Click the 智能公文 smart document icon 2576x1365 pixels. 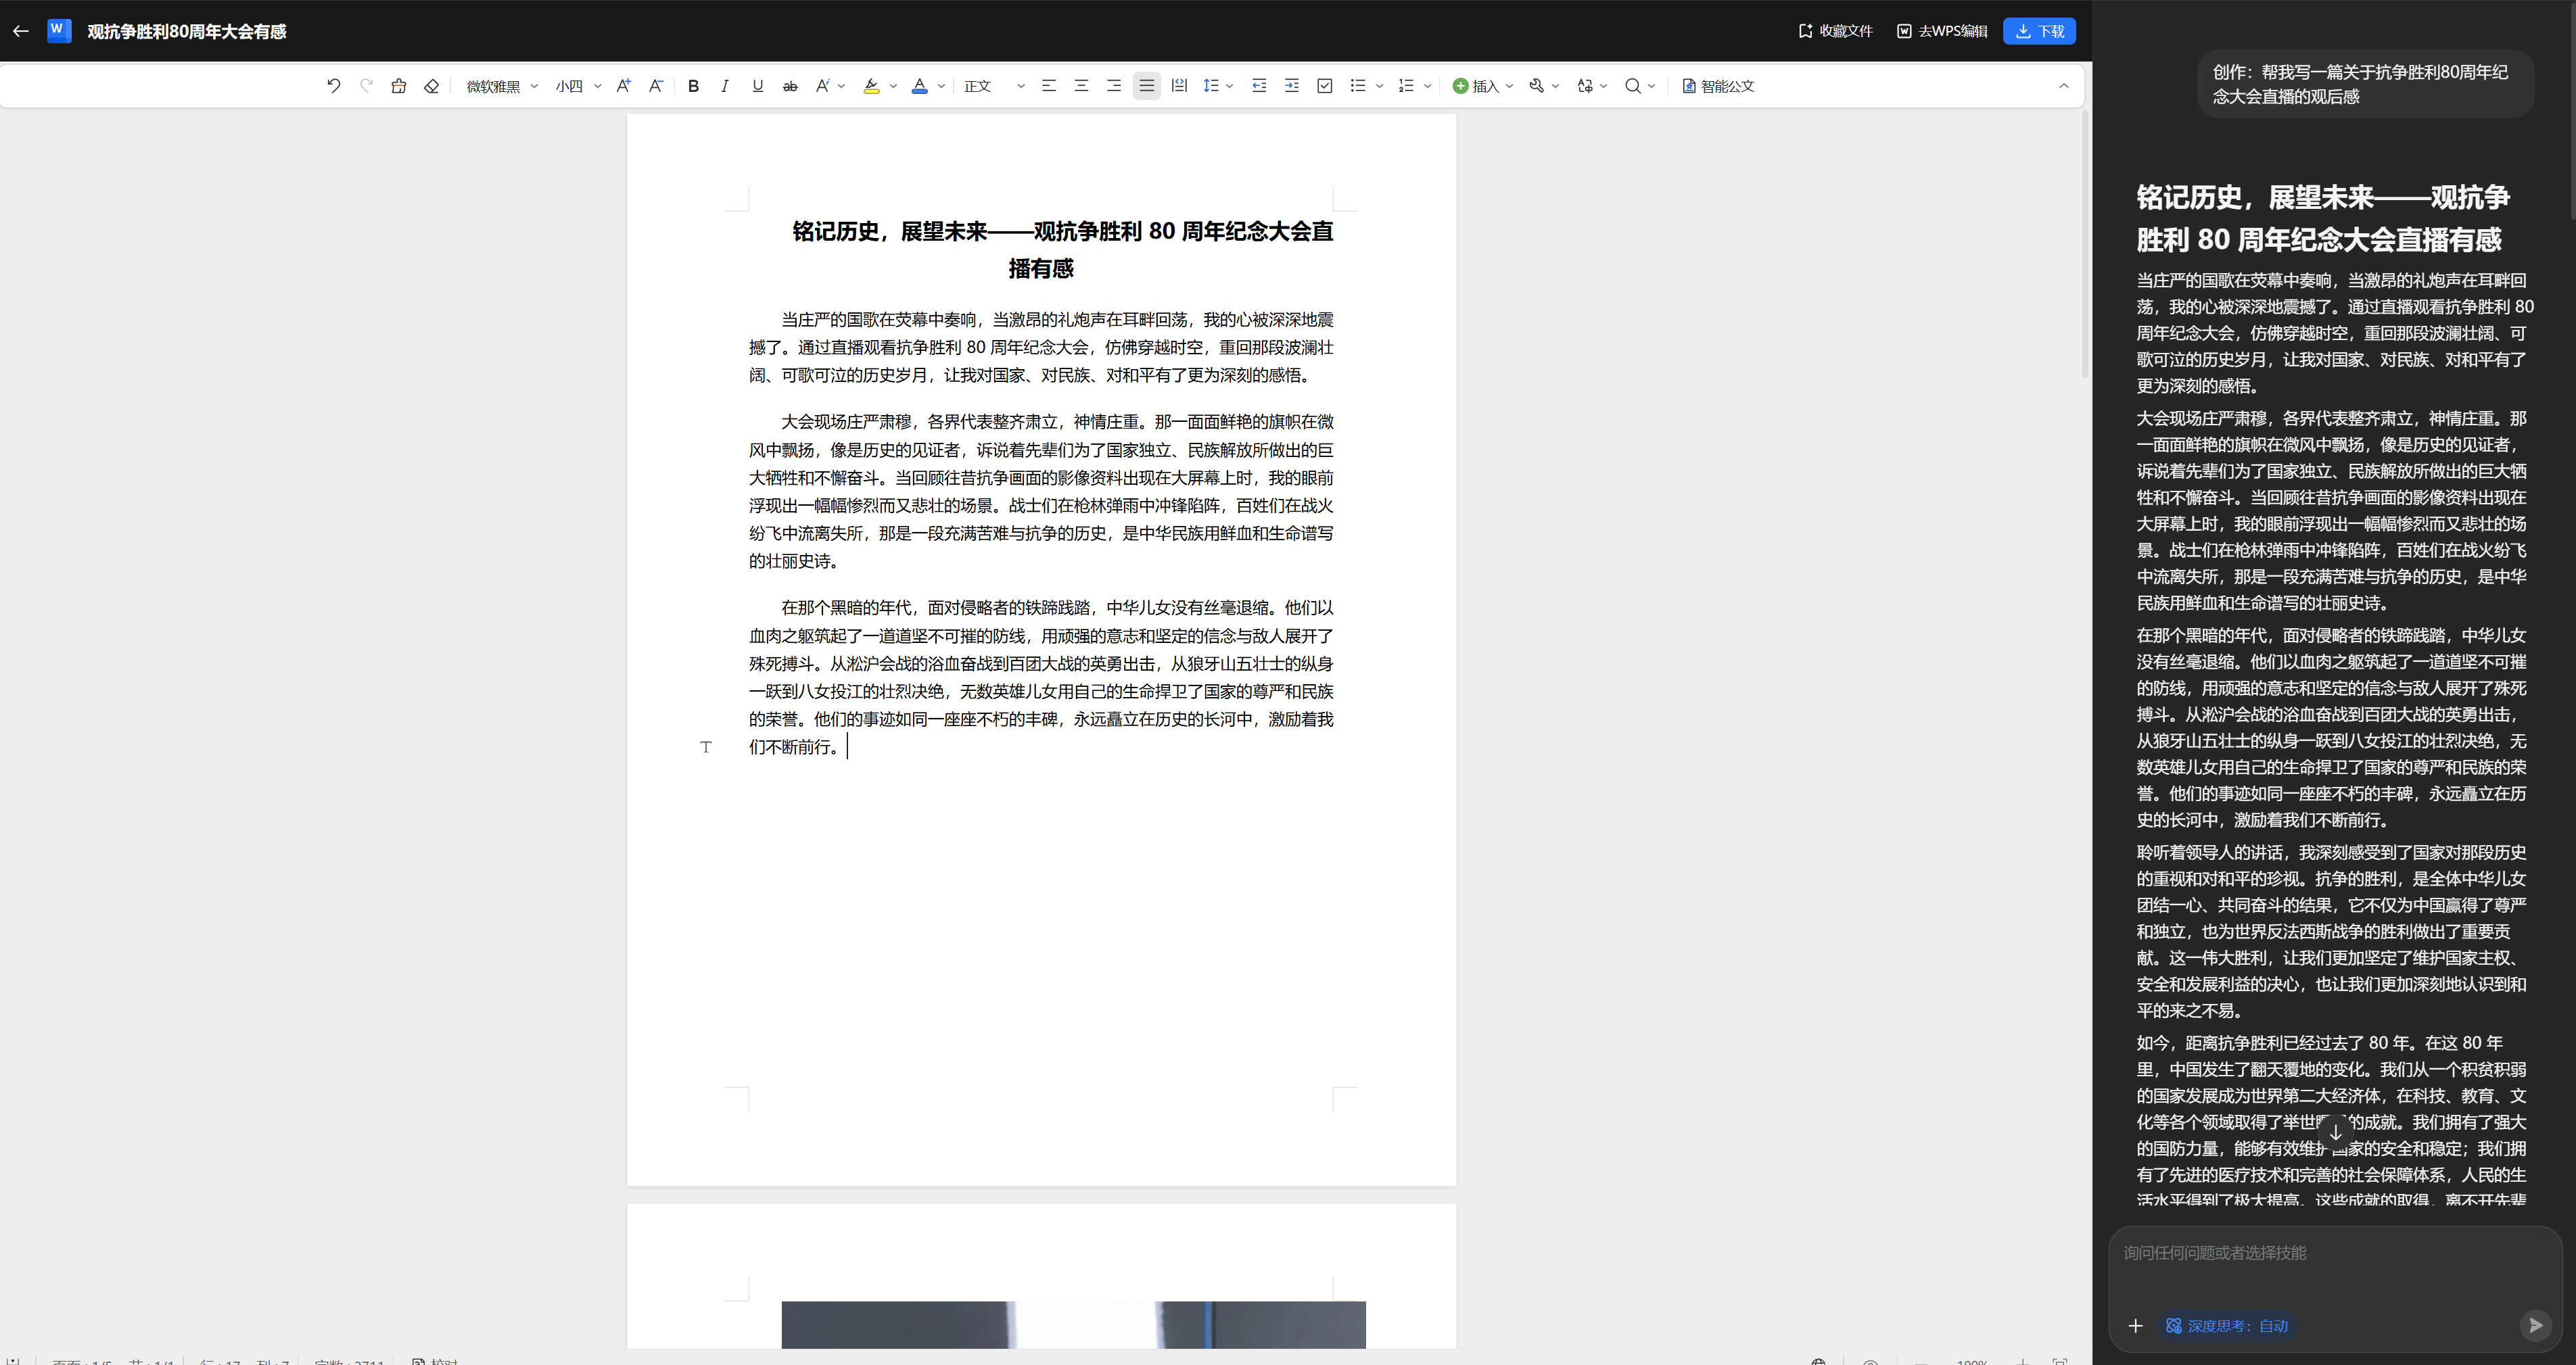tap(1717, 86)
